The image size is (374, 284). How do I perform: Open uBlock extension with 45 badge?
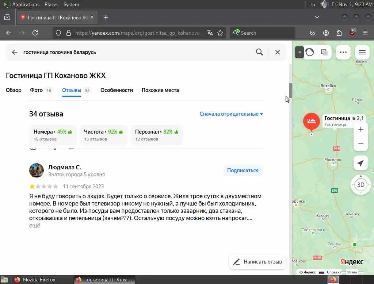coord(352,32)
